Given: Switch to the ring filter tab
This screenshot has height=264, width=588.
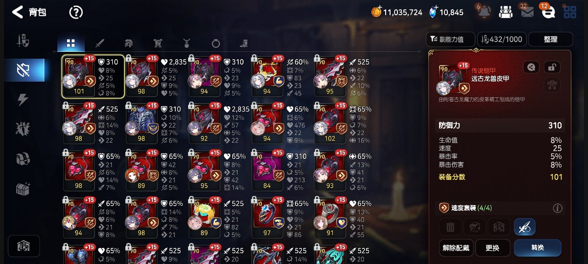Looking at the screenshot, I should click(x=216, y=43).
